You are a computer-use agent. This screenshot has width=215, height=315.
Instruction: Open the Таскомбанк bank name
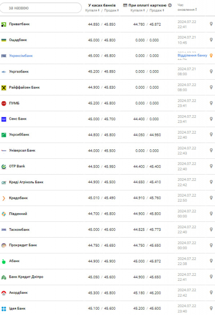coord(19,229)
